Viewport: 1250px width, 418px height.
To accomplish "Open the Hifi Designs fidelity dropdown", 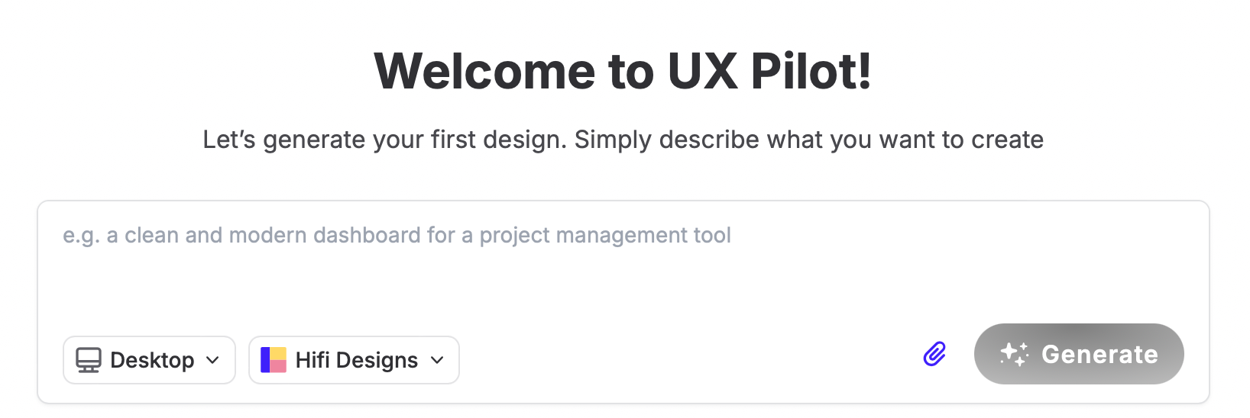I will point(354,360).
